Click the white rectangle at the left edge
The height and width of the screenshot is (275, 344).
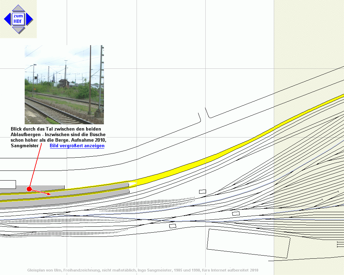[8, 184]
